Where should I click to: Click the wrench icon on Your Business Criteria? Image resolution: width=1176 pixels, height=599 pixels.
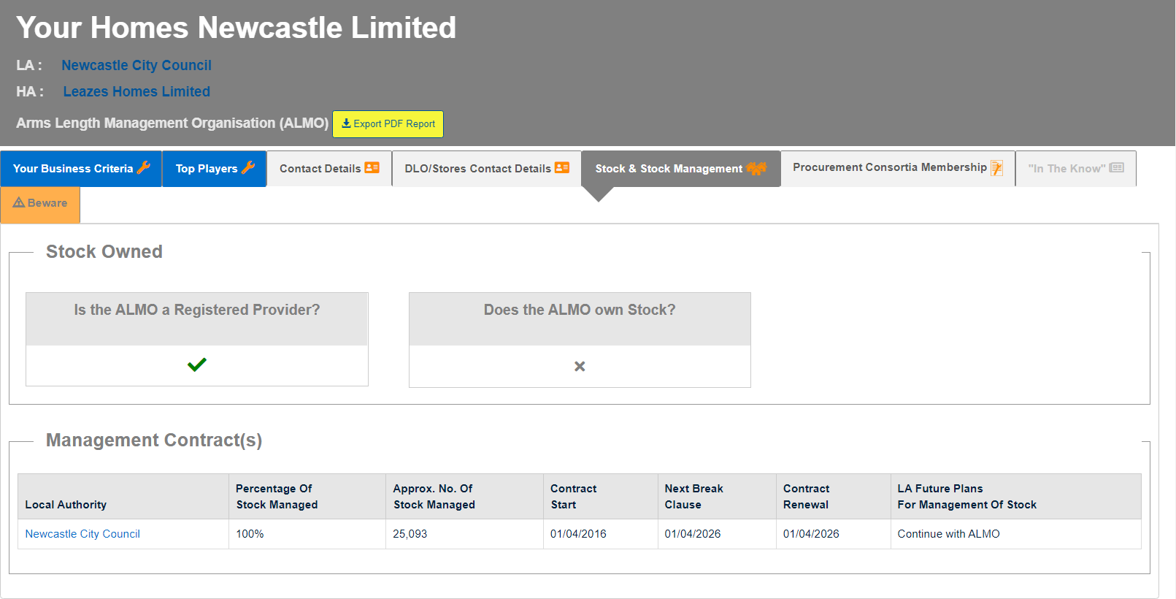[x=144, y=167]
